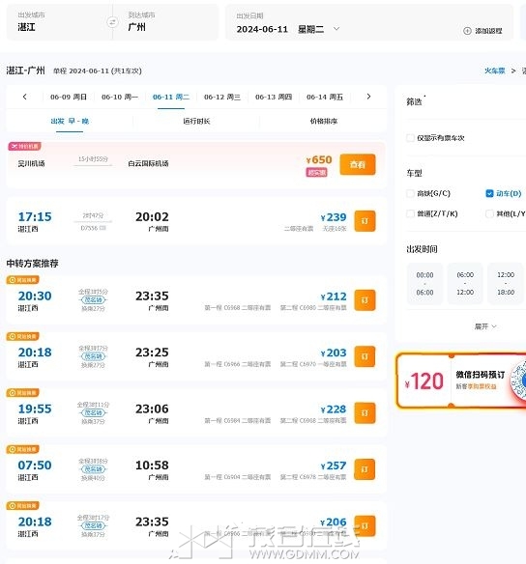Book the 19:55 transfer option ¥228
This screenshot has width=526, height=564.
(x=365, y=413)
